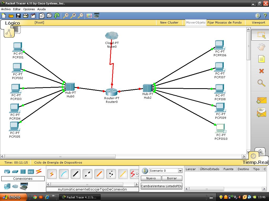Select the Nube0 cloud device
This screenshot has height=201, width=269.
112,36
